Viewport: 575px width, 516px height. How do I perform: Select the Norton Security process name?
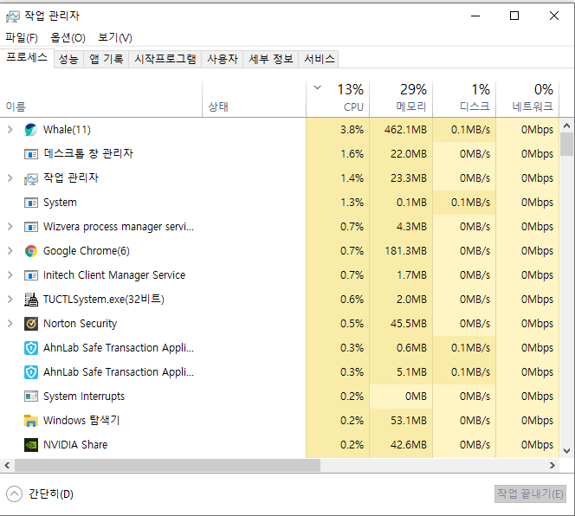(x=80, y=324)
